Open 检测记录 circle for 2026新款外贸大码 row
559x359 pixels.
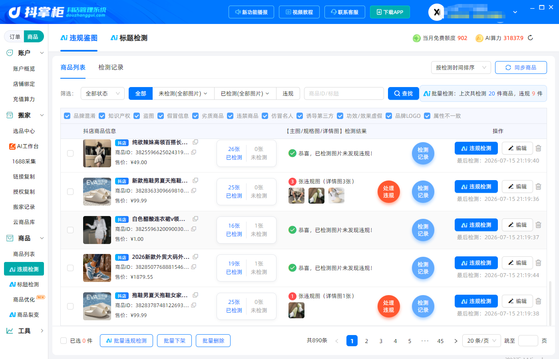coord(423,268)
